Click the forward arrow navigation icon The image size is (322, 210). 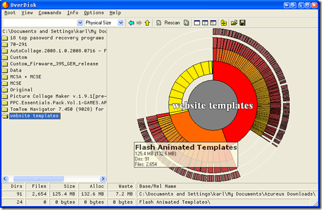pyautogui.click(x=139, y=23)
